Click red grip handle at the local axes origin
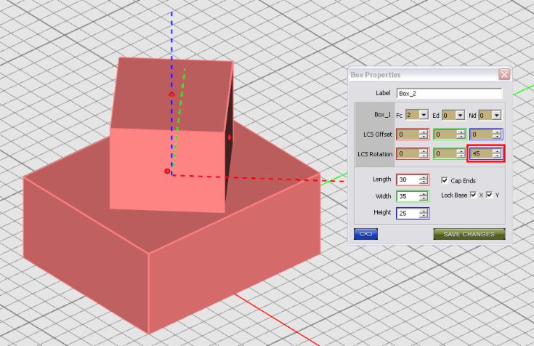This screenshot has width=534, height=346. (x=167, y=171)
